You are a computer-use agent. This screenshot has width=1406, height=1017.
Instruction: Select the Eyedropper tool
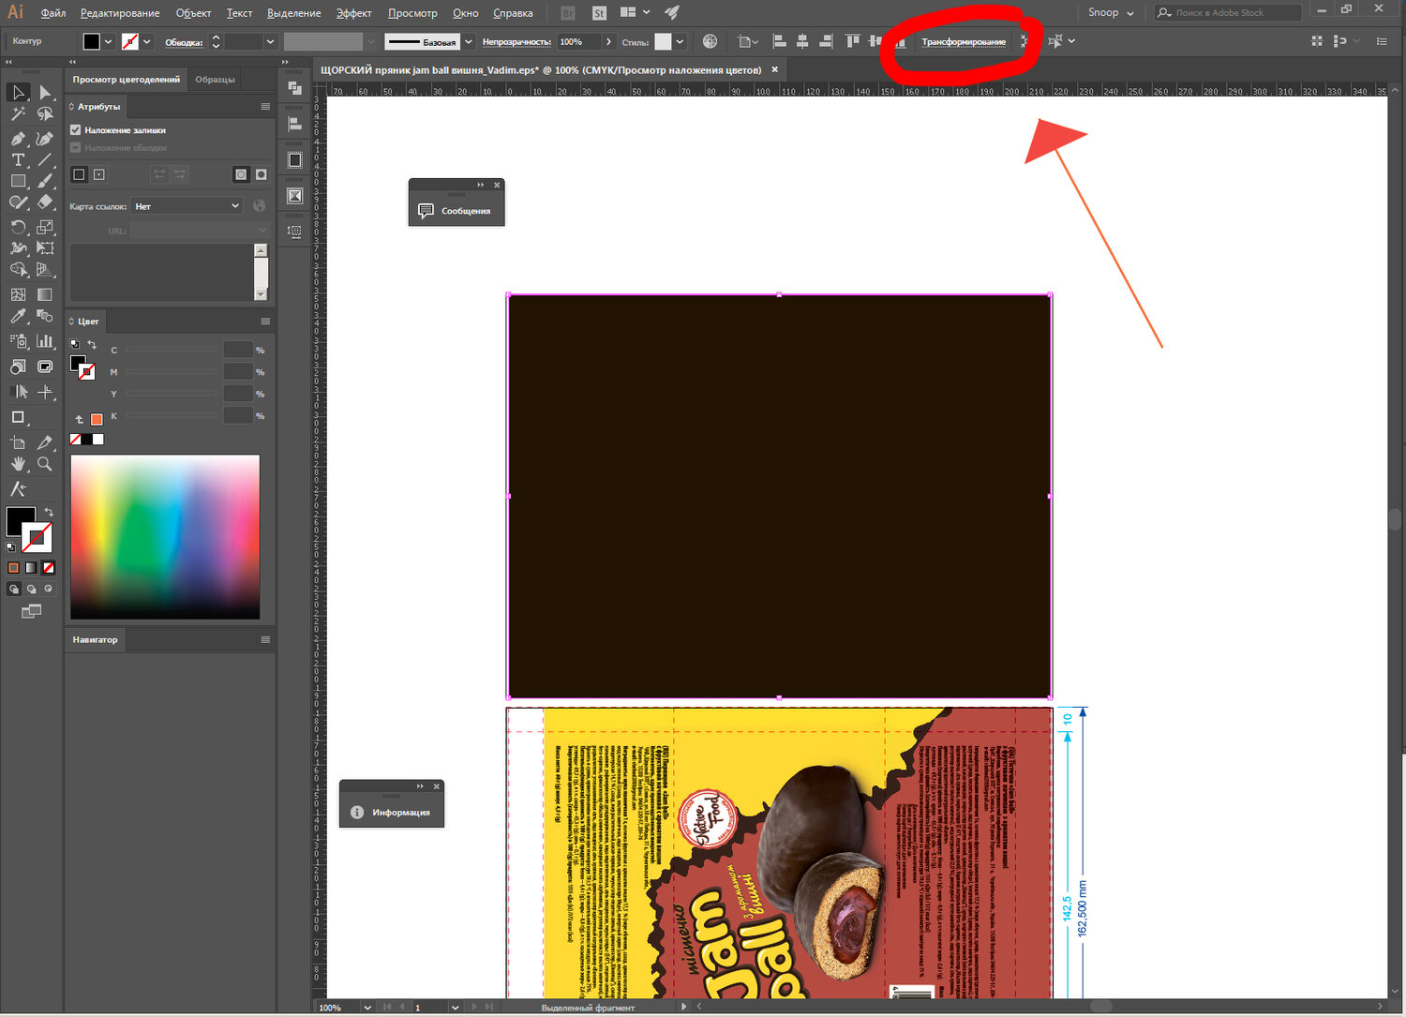pos(18,316)
